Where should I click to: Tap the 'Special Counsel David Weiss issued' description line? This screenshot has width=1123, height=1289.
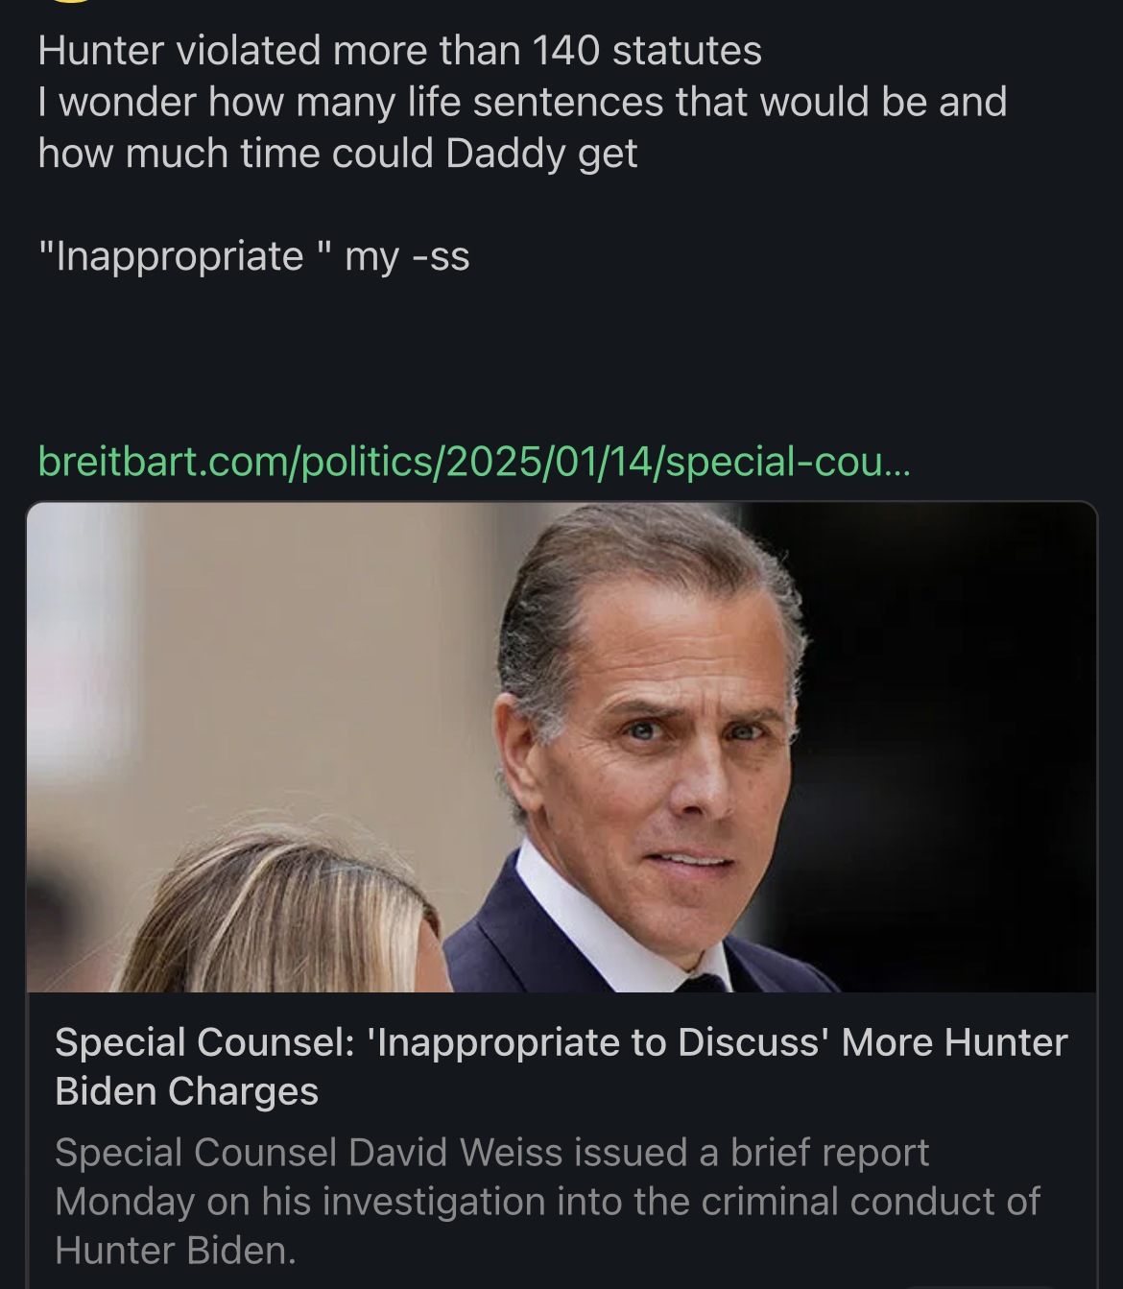491,1153
